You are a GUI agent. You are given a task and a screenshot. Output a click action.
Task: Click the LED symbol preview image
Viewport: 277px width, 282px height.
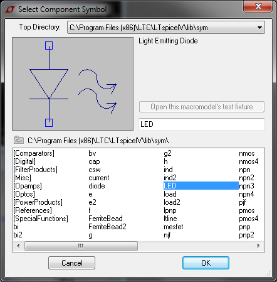(x=73, y=84)
